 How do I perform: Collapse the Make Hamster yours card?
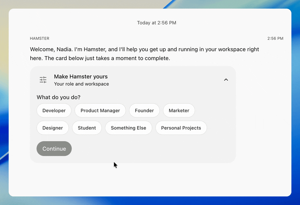coord(226,80)
